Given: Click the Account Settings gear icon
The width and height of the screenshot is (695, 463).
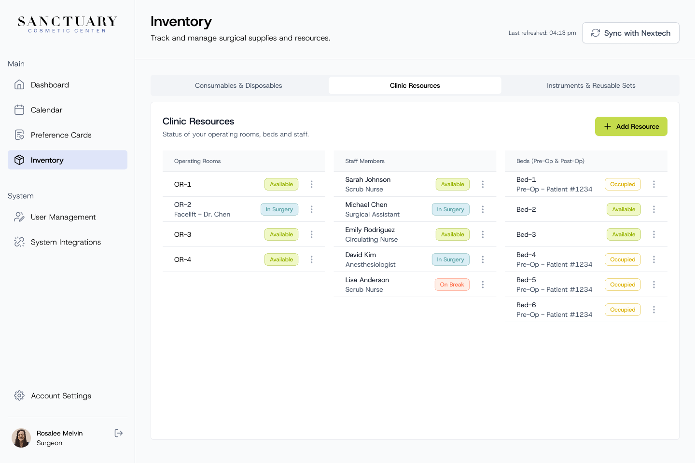Looking at the screenshot, I should tap(19, 395).
